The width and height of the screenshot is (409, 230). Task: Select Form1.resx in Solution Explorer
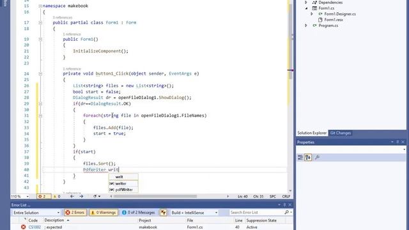334,20
